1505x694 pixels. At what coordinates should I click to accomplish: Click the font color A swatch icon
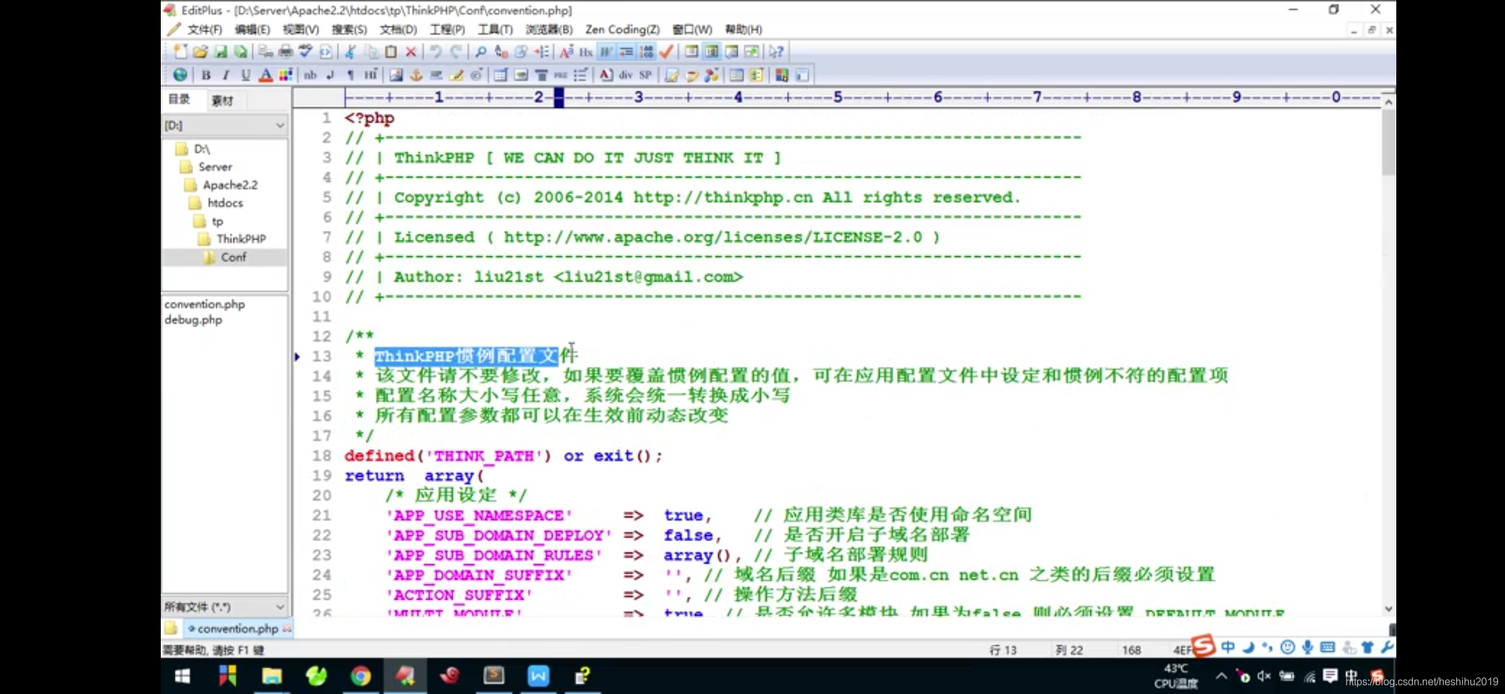click(266, 75)
